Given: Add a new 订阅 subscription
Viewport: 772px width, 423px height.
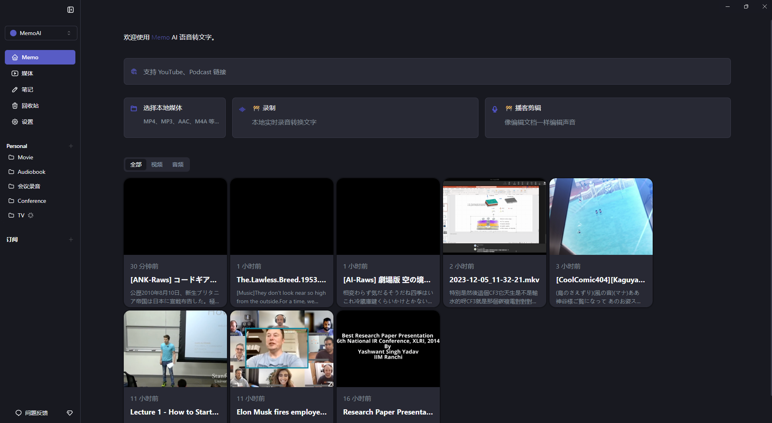Looking at the screenshot, I should tap(71, 239).
